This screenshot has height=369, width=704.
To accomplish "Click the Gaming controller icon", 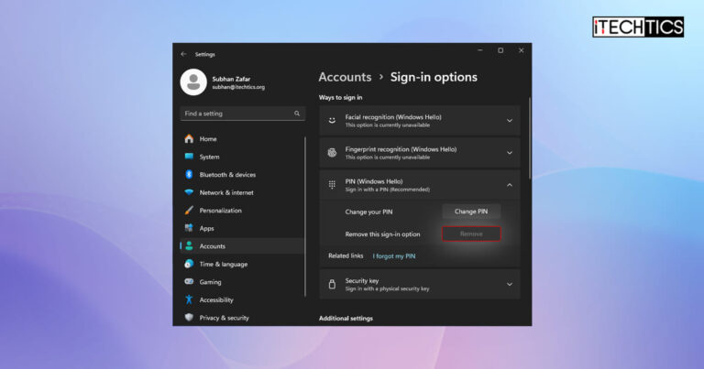I will [189, 282].
